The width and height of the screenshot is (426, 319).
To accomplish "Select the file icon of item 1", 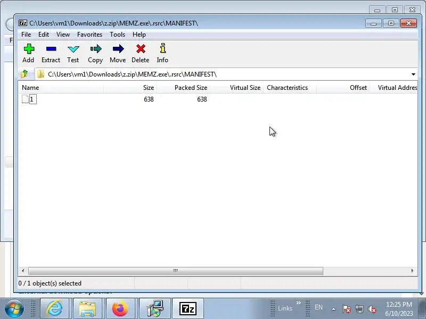I will [25, 99].
